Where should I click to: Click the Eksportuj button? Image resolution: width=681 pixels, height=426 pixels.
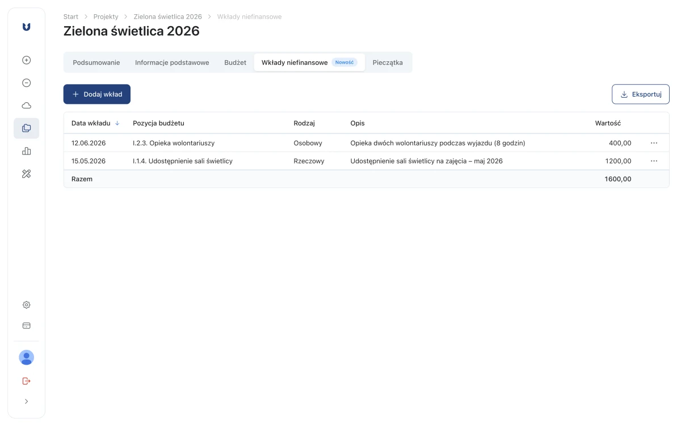tap(641, 94)
